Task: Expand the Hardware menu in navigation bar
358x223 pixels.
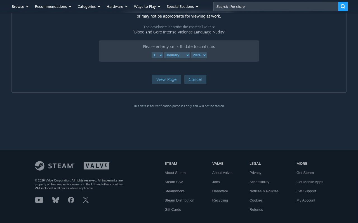Action: point(117,6)
